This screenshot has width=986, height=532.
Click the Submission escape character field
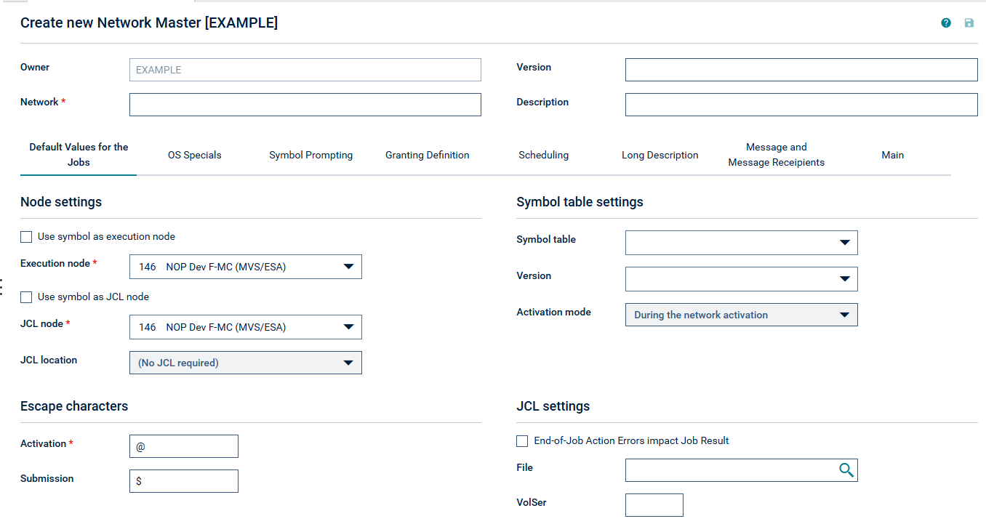point(184,481)
